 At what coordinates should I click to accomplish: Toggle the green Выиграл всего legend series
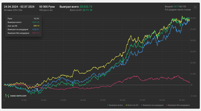pyautogui.click(x=115, y=105)
